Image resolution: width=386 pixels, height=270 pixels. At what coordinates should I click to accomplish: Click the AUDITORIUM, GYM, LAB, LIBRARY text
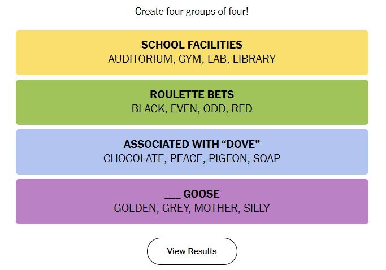pyautogui.click(x=192, y=59)
